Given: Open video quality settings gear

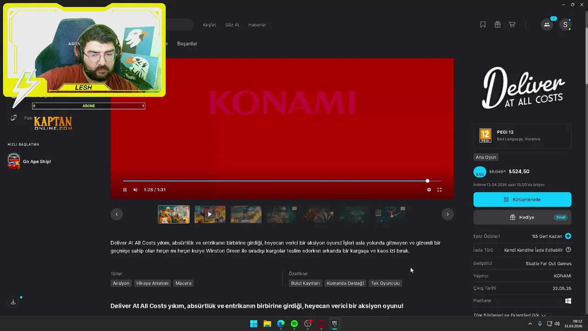Looking at the screenshot, I should click(429, 190).
